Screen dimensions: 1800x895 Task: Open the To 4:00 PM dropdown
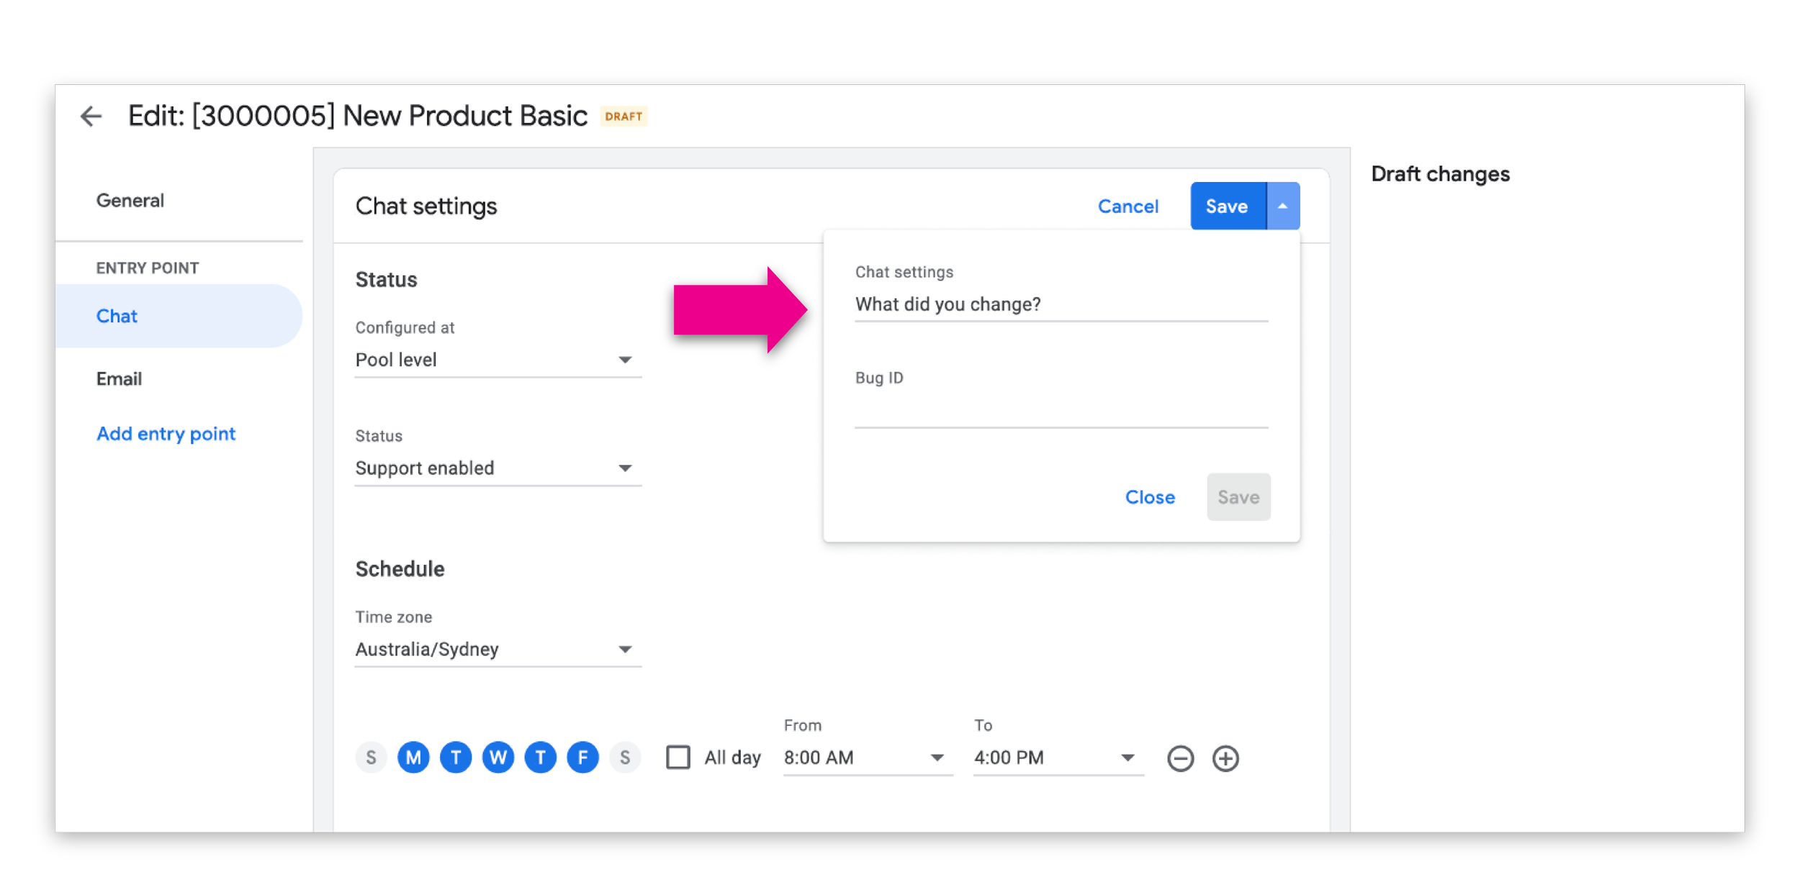coord(1057,758)
